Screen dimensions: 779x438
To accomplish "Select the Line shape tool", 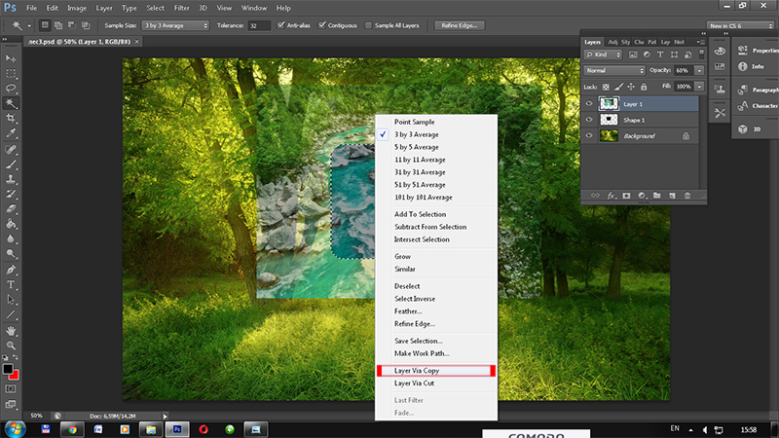I will pyautogui.click(x=11, y=314).
